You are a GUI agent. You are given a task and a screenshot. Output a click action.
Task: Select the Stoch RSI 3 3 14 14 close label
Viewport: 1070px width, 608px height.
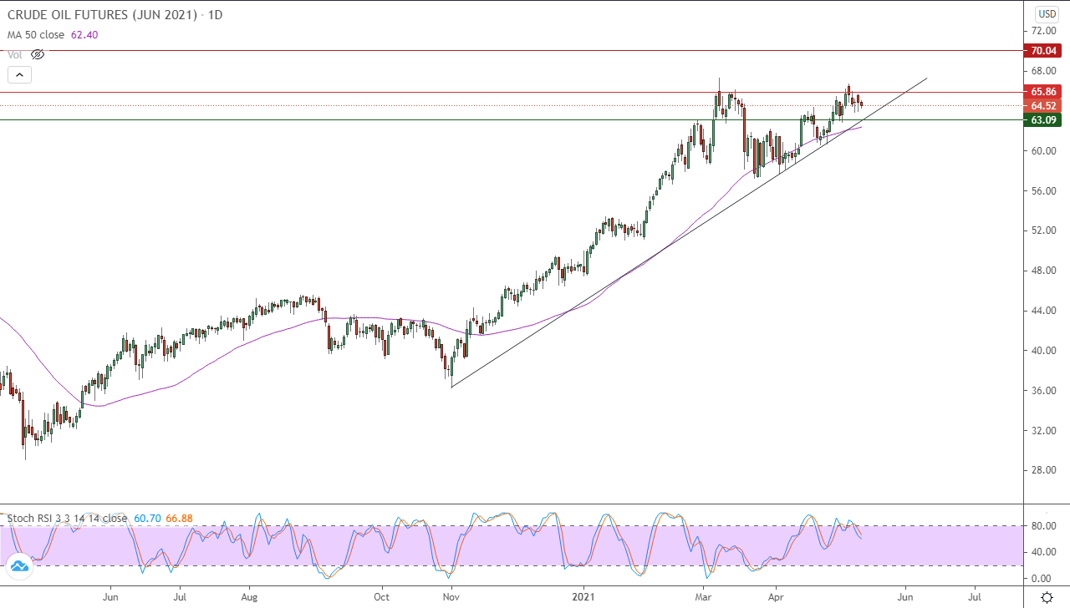tap(67, 519)
